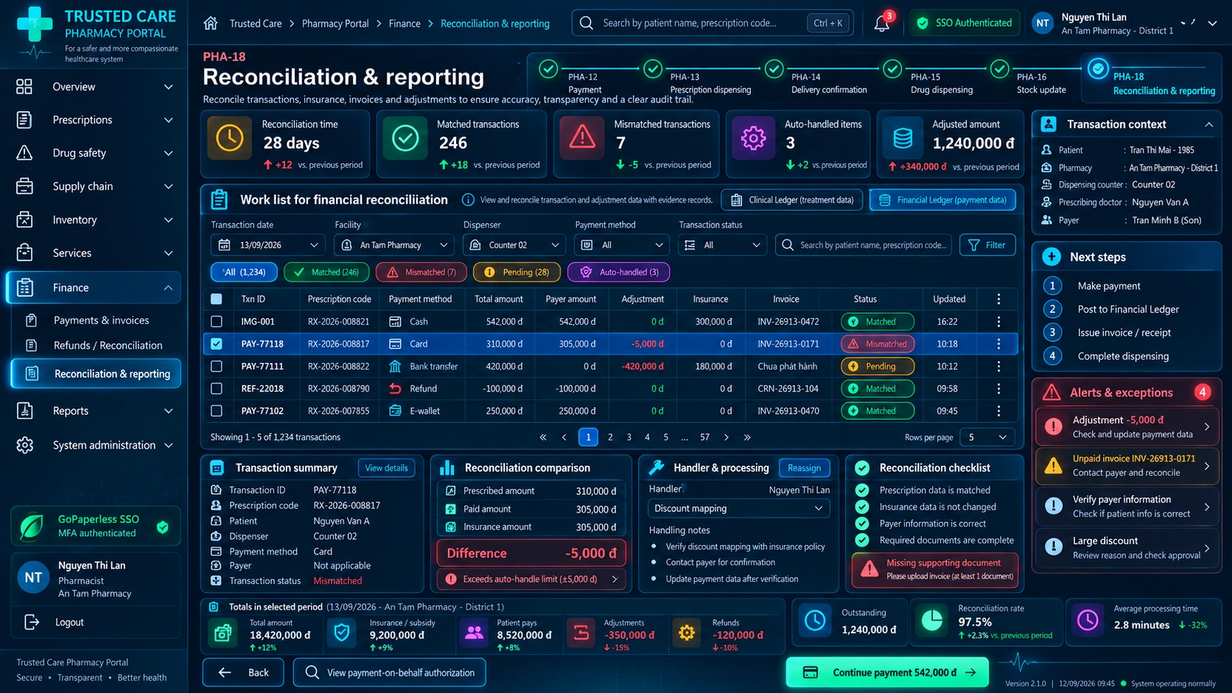Go to page 3 in pagination
1232x693 pixels.
point(629,437)
